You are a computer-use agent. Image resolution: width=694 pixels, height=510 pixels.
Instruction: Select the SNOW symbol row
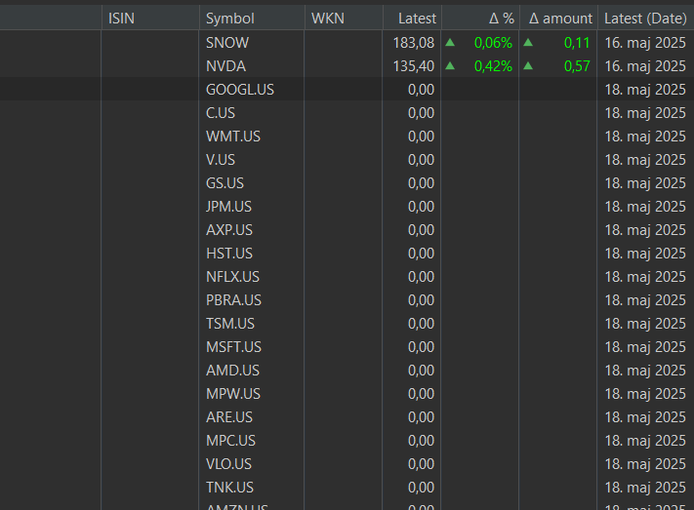[x=227, y=43]
